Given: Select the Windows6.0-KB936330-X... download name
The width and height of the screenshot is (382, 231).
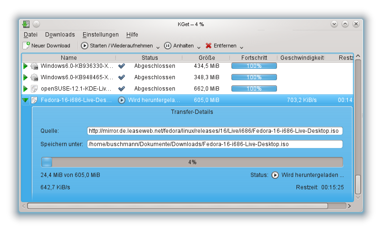Looking at the screenshot, I should [x=77, y=66].
